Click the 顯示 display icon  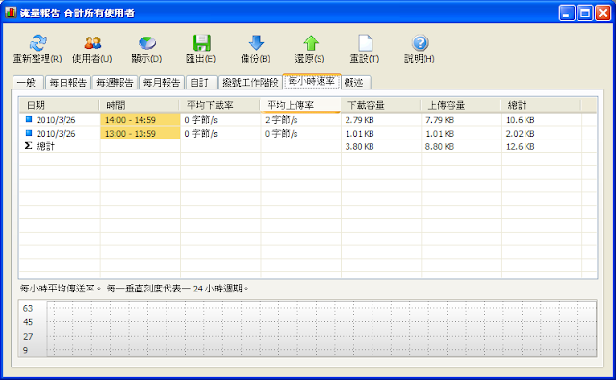point(147,42)
